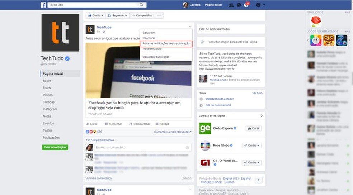Image resolution: width=353 pixels, height=195 pixels.
Task: Open the account settings arrow in top bar
Action: 264,5
